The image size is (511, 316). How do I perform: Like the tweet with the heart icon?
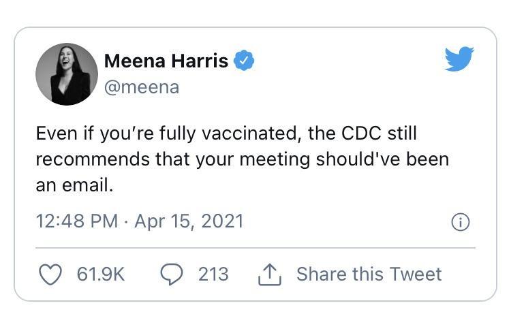48,274
